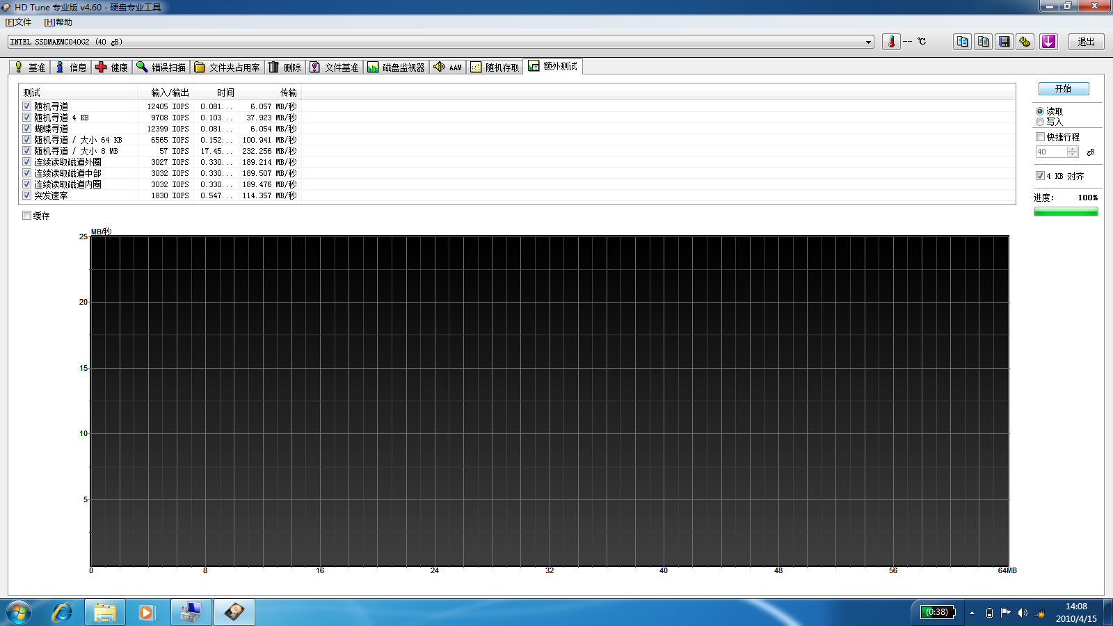Open options with the gears icon

1025,42
